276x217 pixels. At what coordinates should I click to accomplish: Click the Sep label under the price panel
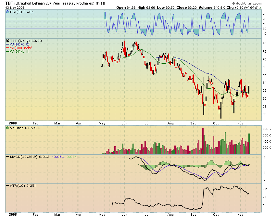pyautogui.click(x=193, y=123)
